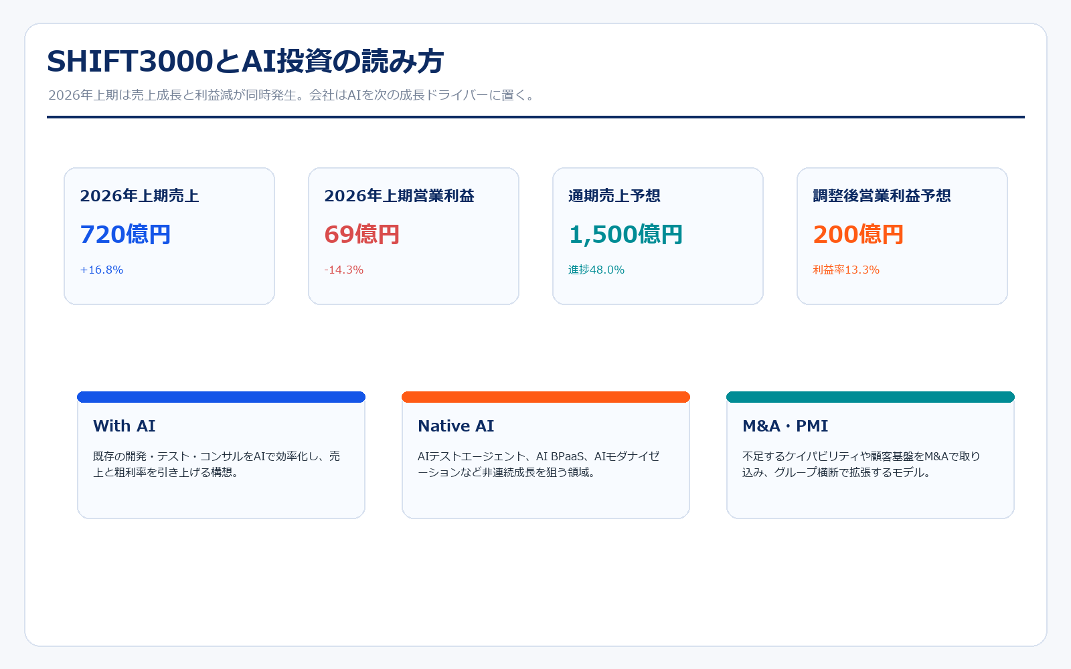Select the M&A・PMI card heading
This screenshot has width=1071, height=669.
click(785, 426)
